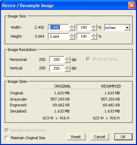This screenshot has width=137, height=145.
Task: Decrease Height value with down arrow
Action: [x=72, y=38]
